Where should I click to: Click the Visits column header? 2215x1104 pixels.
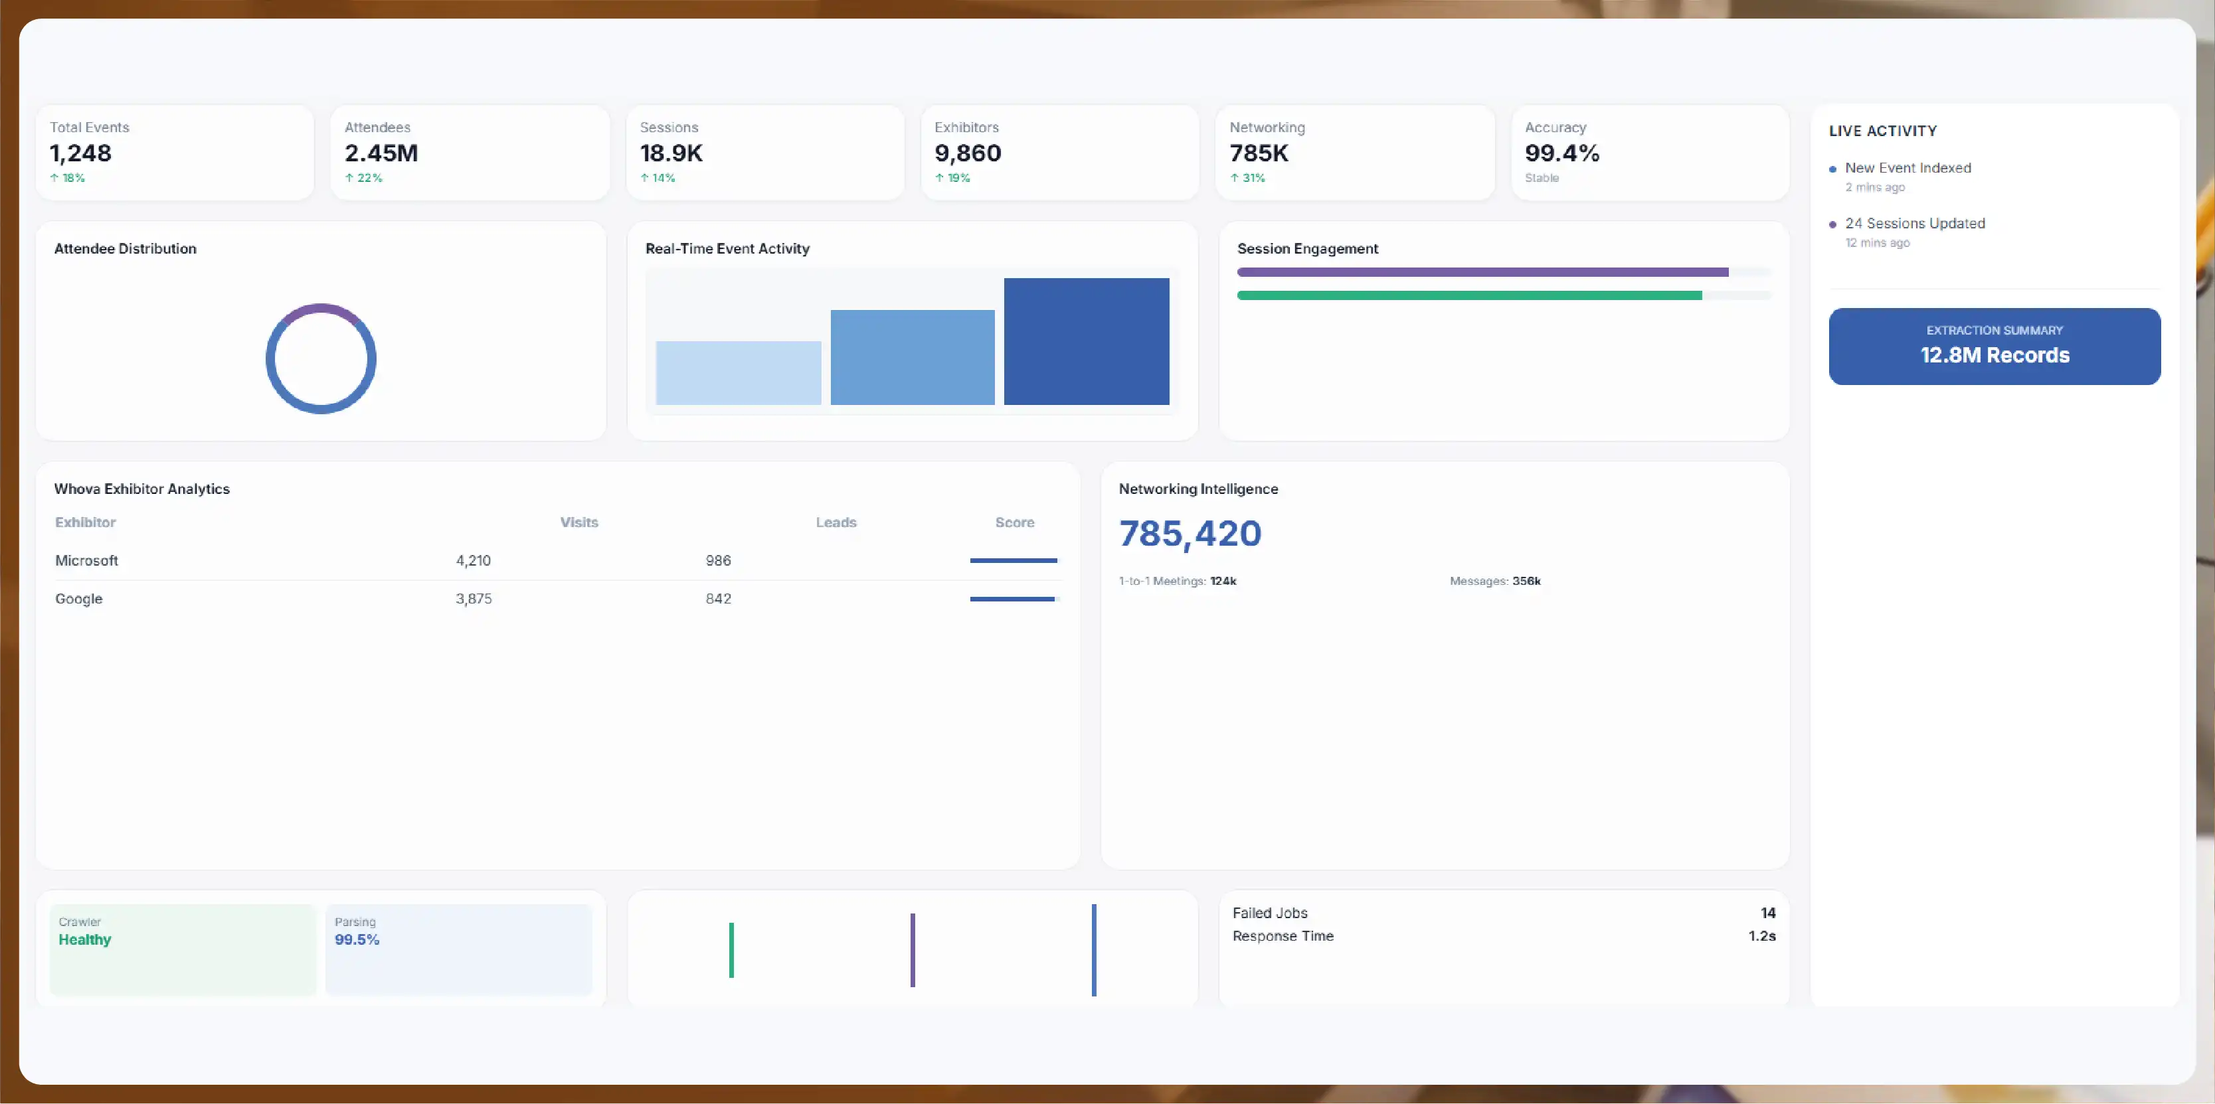tap(578, 522)
